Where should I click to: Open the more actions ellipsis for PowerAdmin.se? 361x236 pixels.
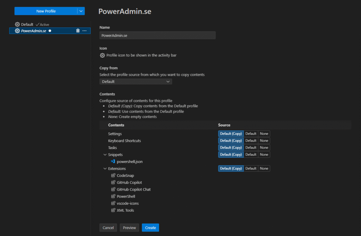85,31
